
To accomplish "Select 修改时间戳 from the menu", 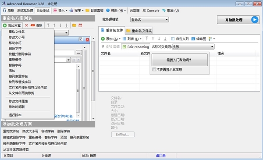I will tap(28, 107).
